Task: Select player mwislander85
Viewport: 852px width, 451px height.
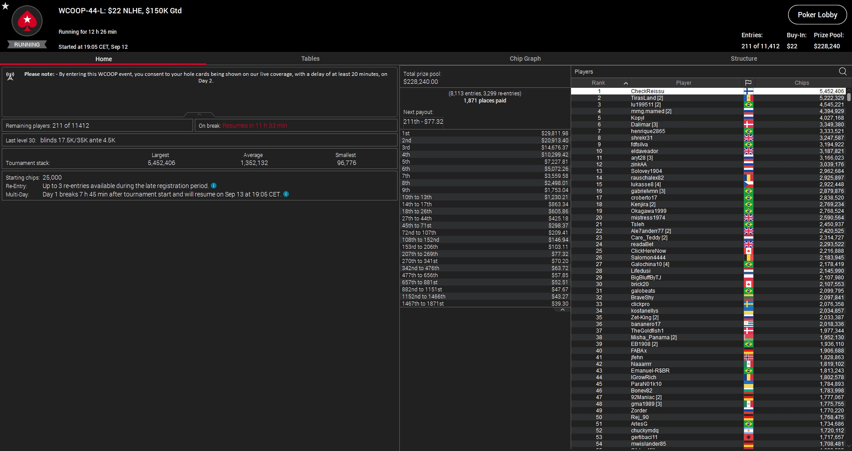Action: click(708, 444)
